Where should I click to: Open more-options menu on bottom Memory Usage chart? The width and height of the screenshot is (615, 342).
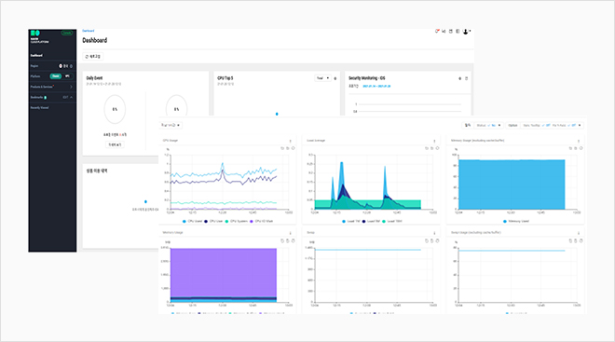point(290,233)
